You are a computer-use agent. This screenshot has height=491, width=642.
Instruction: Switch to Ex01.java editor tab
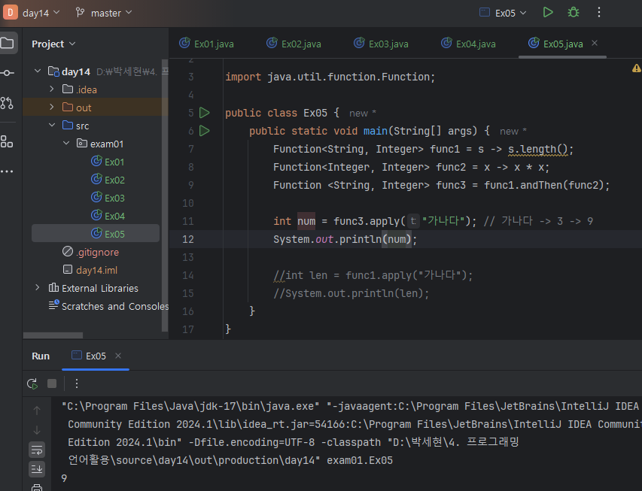(x=207, y=44)
